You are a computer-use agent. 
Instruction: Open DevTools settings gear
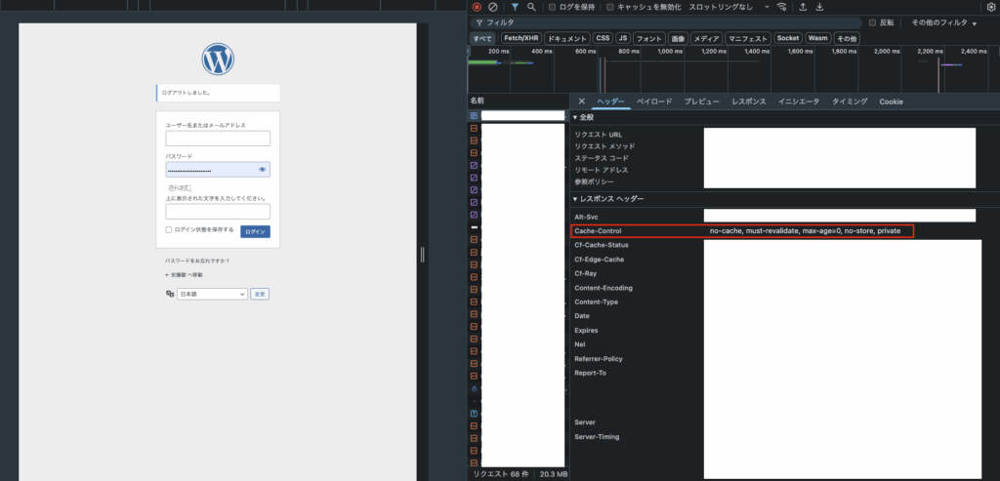[x=991, y=7]
